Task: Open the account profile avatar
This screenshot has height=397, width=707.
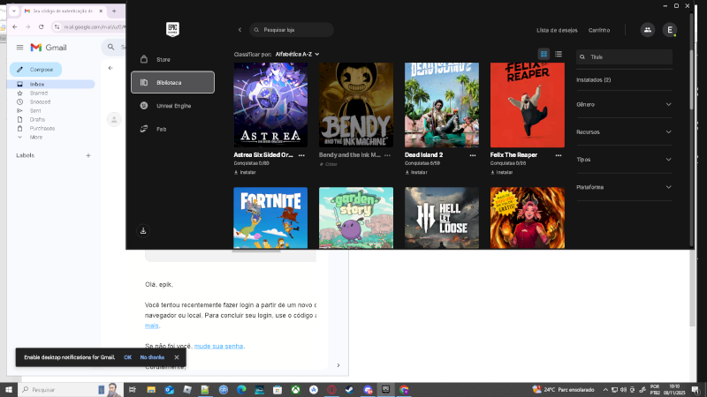Action: (x=670, y=29)
